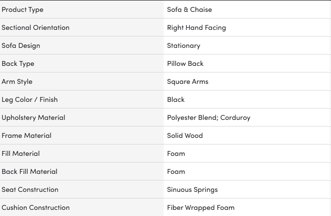Click the Sofa & Chaise value
The image size is (331, 216).
(189, 10)
